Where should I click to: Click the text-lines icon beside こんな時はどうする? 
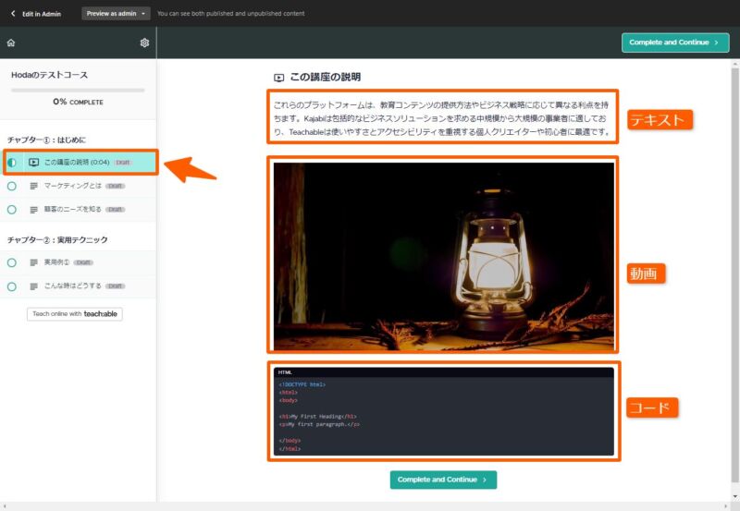tap(33, 286)
